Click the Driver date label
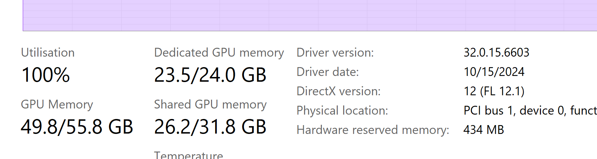This screenshot has height=159, width=597. pos(328,72)
